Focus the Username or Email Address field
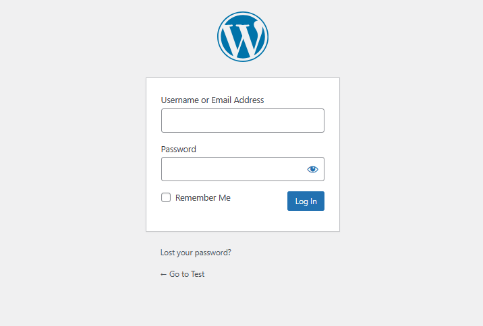 point(243,121)
